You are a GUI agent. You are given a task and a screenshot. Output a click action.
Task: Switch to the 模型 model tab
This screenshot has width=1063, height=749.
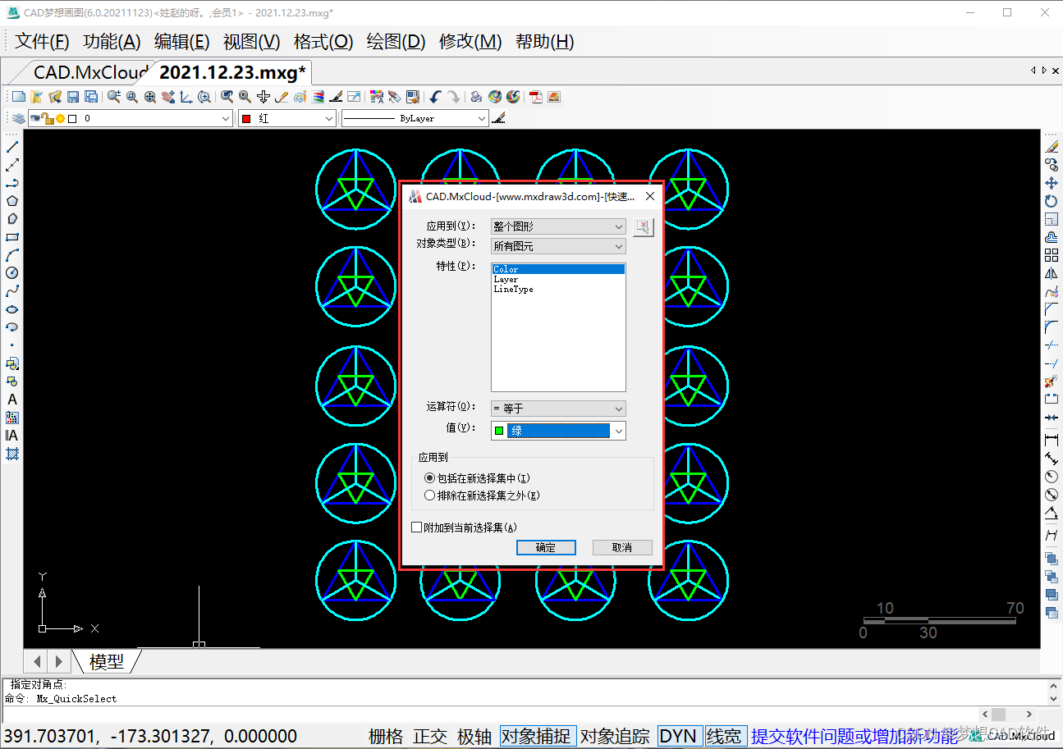pyautogui.click(x=107, y=661)
